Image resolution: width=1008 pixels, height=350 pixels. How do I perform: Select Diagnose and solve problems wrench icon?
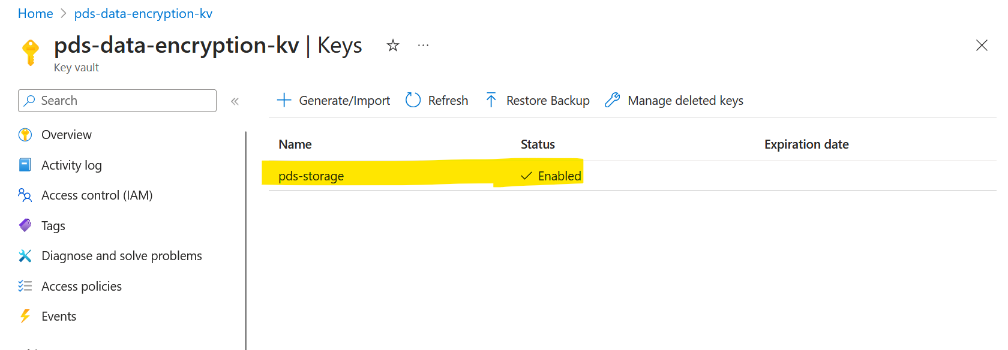pyautogui.click(x=25, y=255)
